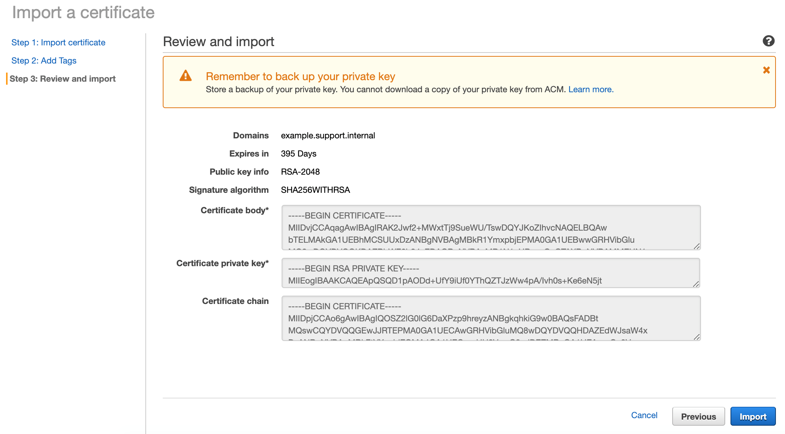Click the Certificate body resize handle
Image resolution: width=785 pixels, height=434 pixels.
coord(696,246)
